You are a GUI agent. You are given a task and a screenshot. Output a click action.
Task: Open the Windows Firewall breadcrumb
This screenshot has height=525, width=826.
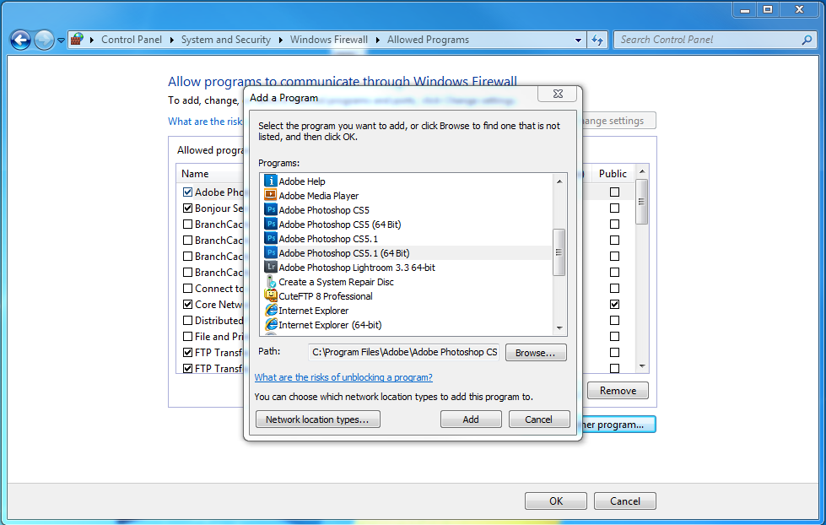(329, 40)
